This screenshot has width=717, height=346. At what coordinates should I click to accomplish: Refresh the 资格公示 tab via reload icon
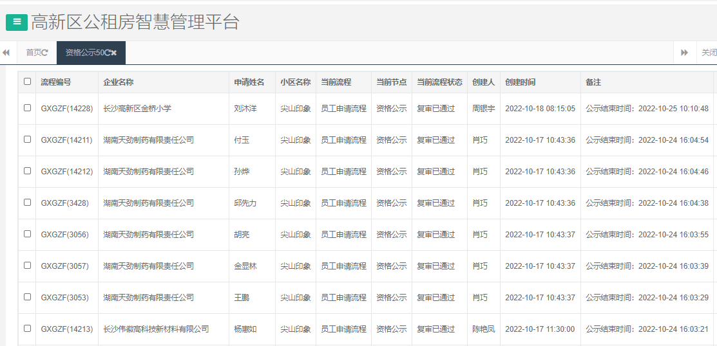coord(107,53)
